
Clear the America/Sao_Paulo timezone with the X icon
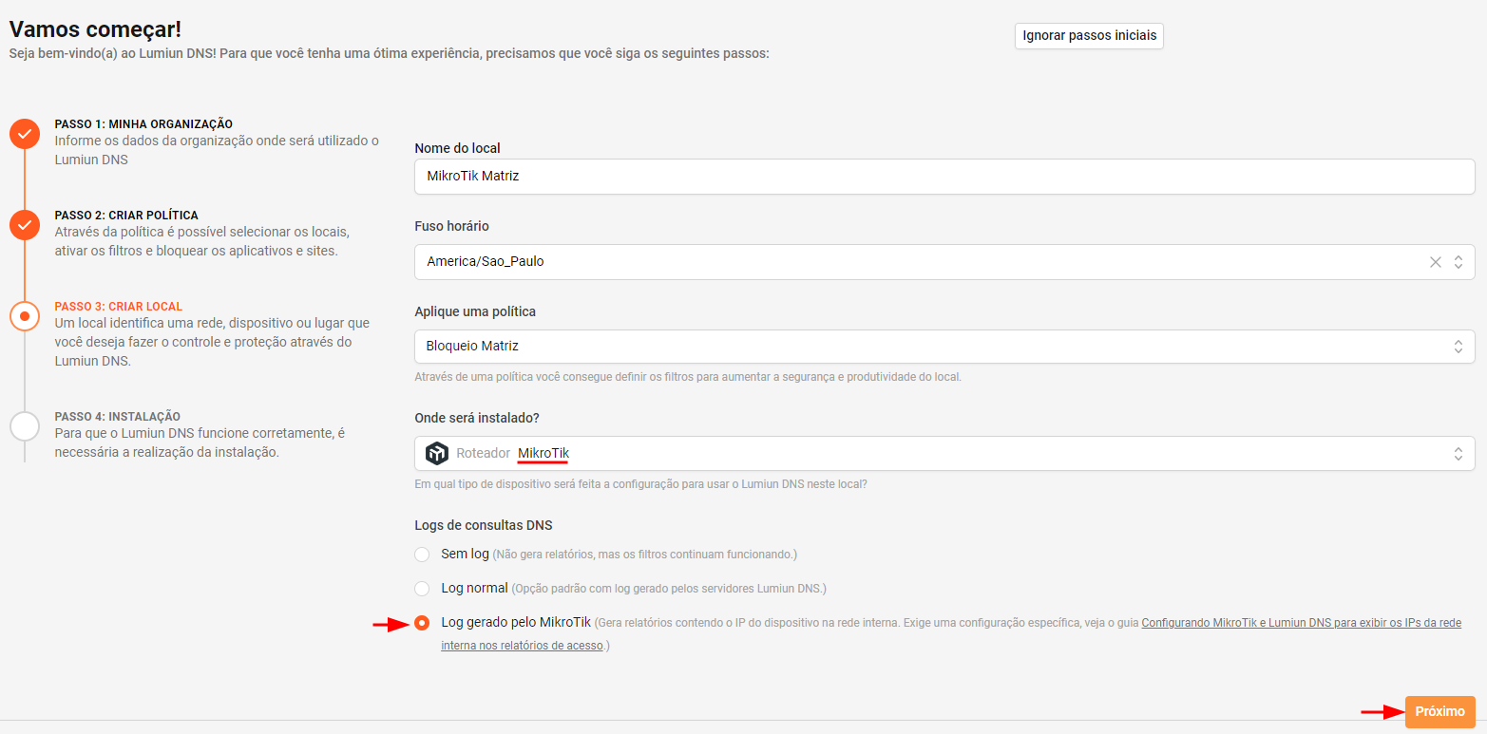point(1436,262)
